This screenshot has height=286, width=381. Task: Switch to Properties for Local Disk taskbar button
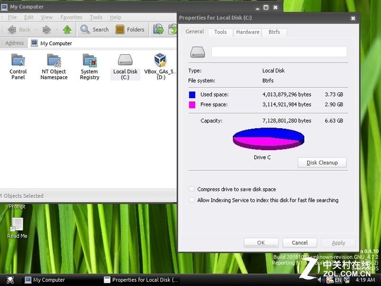pyautogui.click(x=142, y=280)
